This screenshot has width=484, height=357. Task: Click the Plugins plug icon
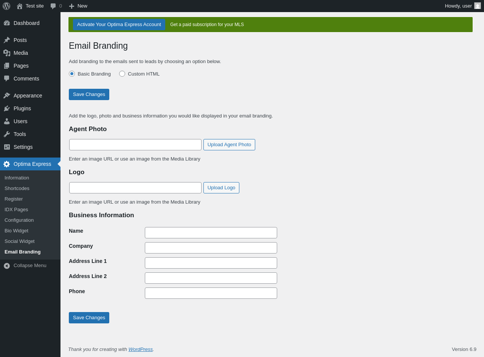[7, 108]
